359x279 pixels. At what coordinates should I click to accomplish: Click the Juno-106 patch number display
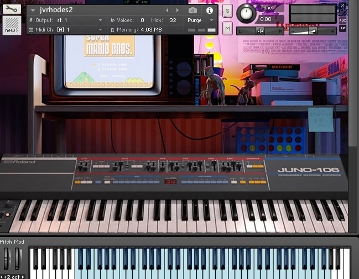pyautogui.click(x=170, y=182)
